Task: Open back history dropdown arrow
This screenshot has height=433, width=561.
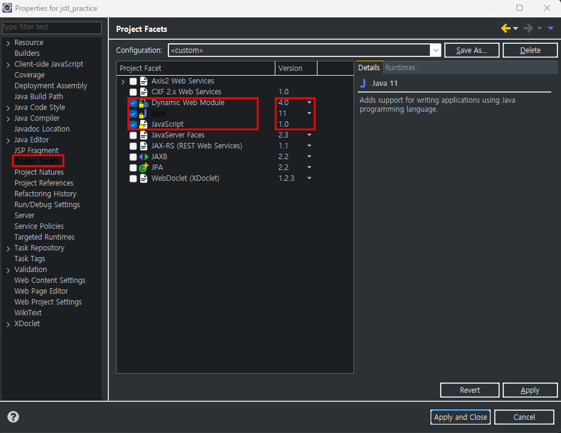Action: pyautogui.click(x=515, y=28)
